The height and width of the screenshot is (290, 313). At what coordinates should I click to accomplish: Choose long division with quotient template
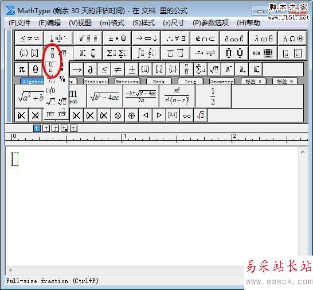tap(62, 113)
